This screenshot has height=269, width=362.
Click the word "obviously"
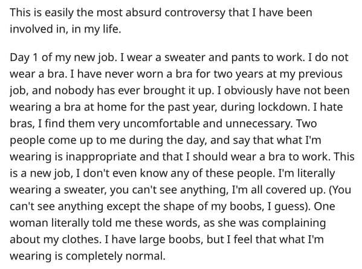coord(248,91)
